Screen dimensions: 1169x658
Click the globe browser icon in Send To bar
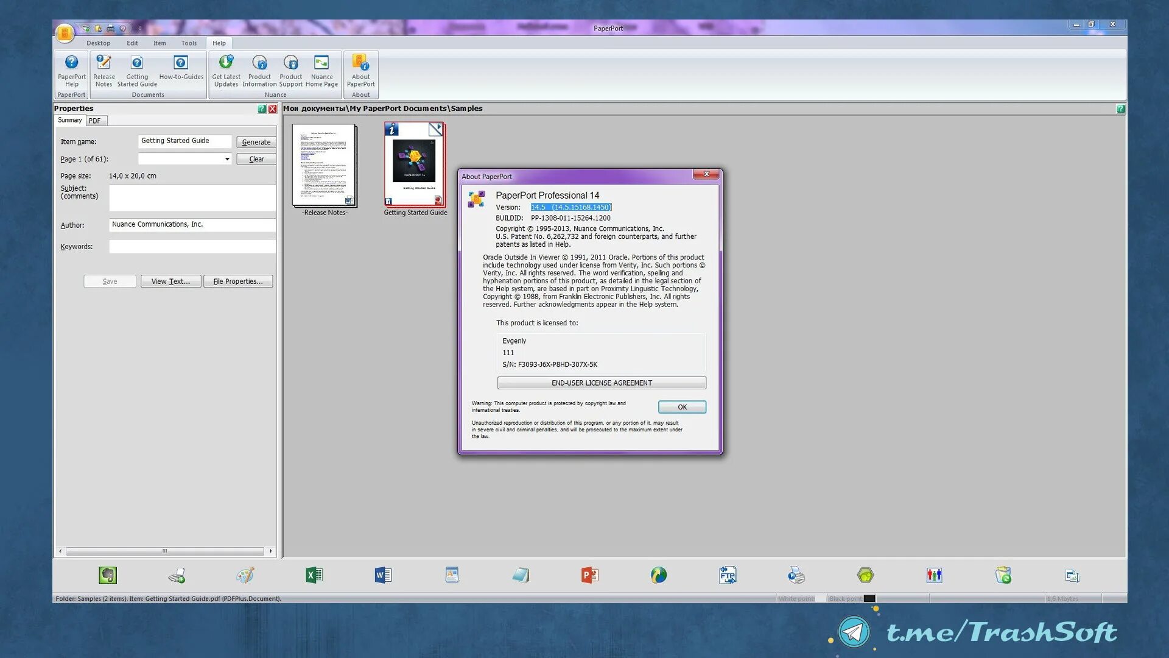pos(658,575)
